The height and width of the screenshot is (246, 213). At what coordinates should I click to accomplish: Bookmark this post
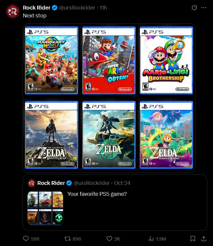point(193,239)
